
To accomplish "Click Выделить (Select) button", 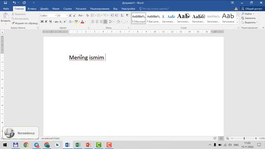I will [249, 22].
